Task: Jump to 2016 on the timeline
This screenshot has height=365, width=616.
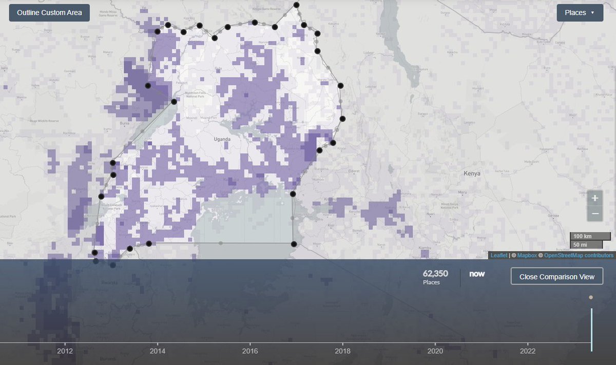Action: click(x=250, y=351)
